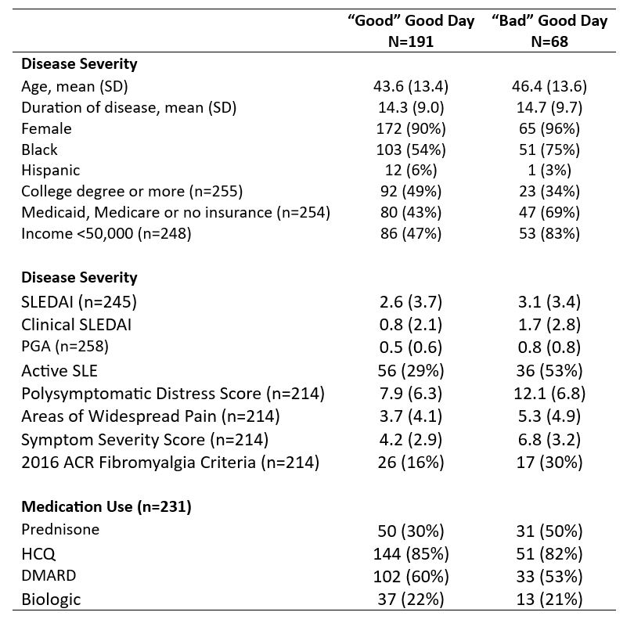Select the Hispanic row label

51,170
